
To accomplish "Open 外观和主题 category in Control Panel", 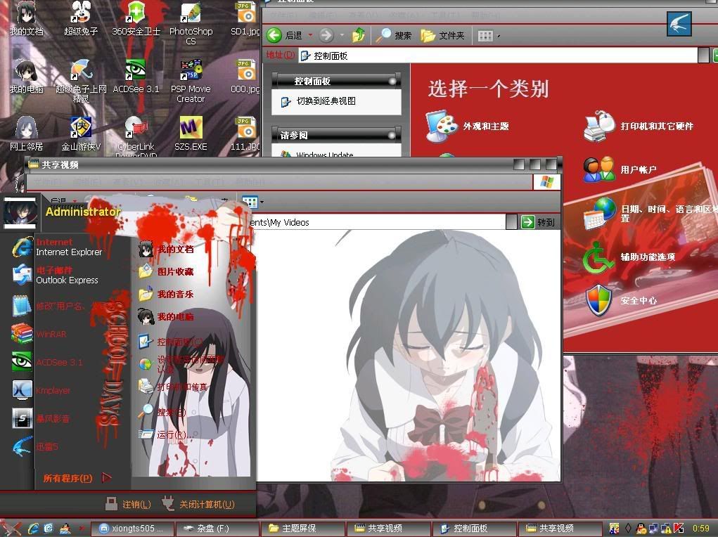I will tap(468, 126).
